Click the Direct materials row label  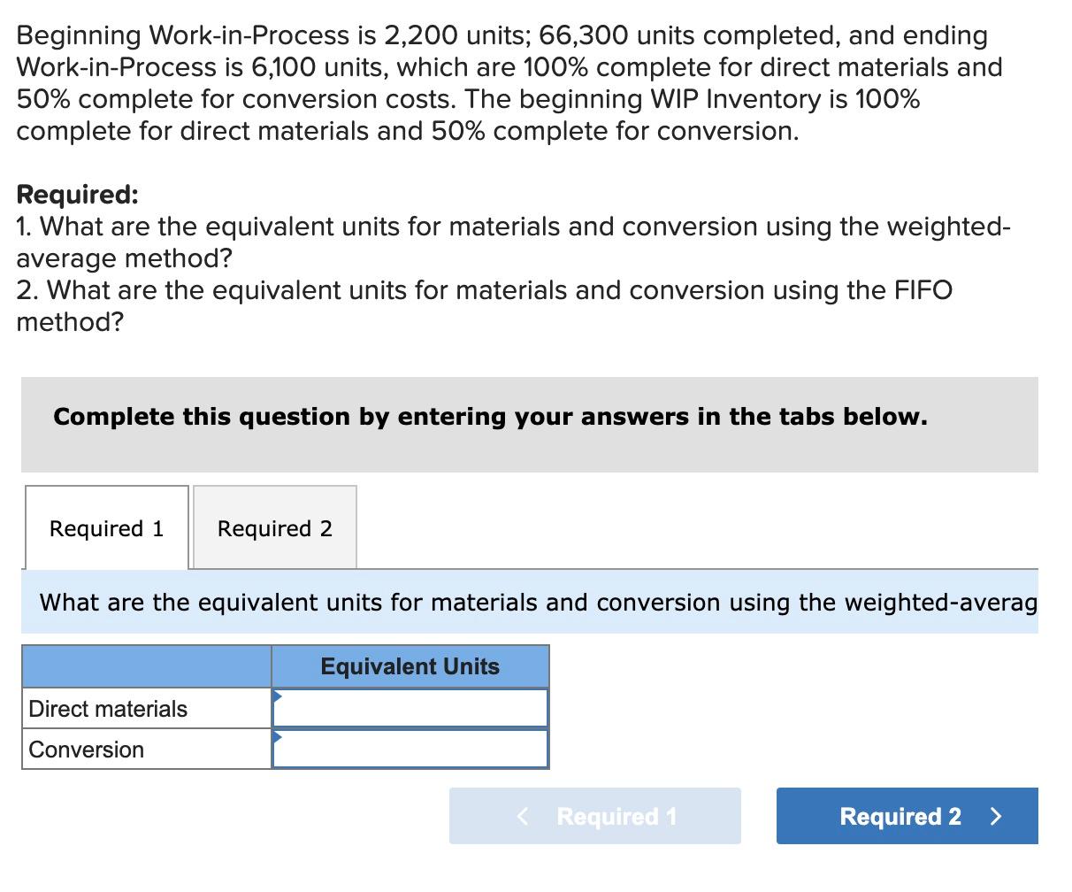coord(108,708)
